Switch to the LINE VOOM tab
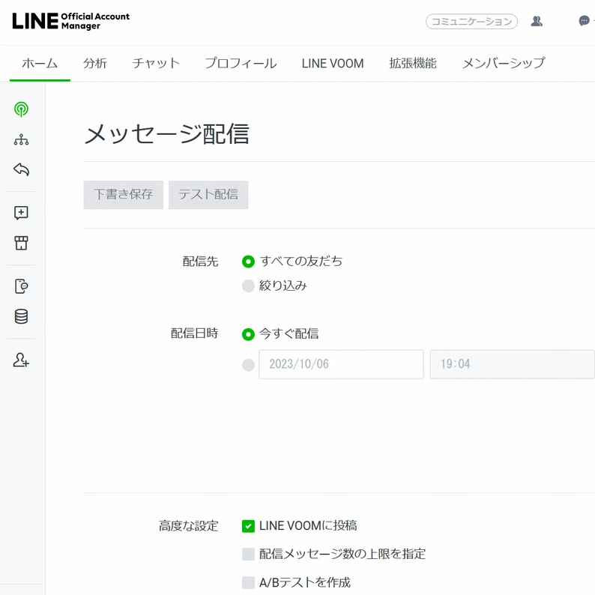Viewport: 595px width, 595px height. pyautogui.click(x=333, y=63)
